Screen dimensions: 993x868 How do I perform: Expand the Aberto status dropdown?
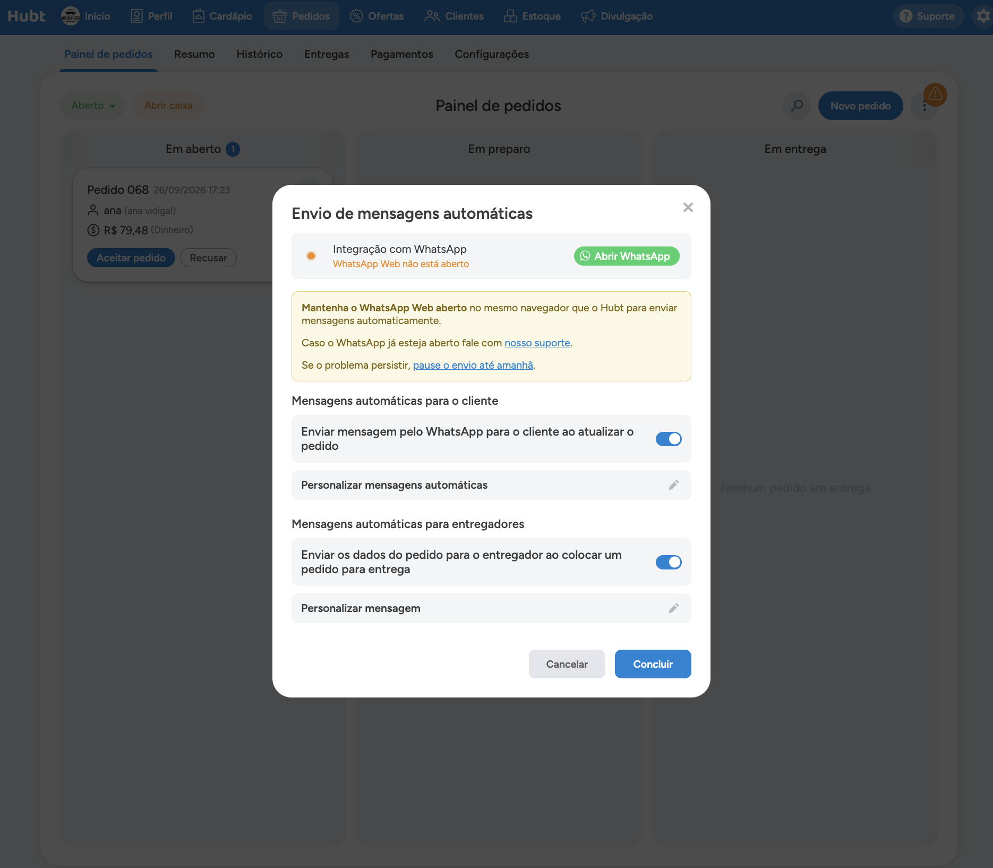click(92, 105)
